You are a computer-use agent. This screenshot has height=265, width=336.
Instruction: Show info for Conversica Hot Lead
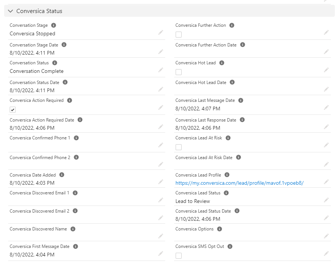222,63
